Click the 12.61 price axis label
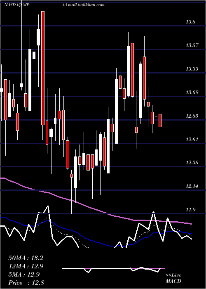 (192, 140)
